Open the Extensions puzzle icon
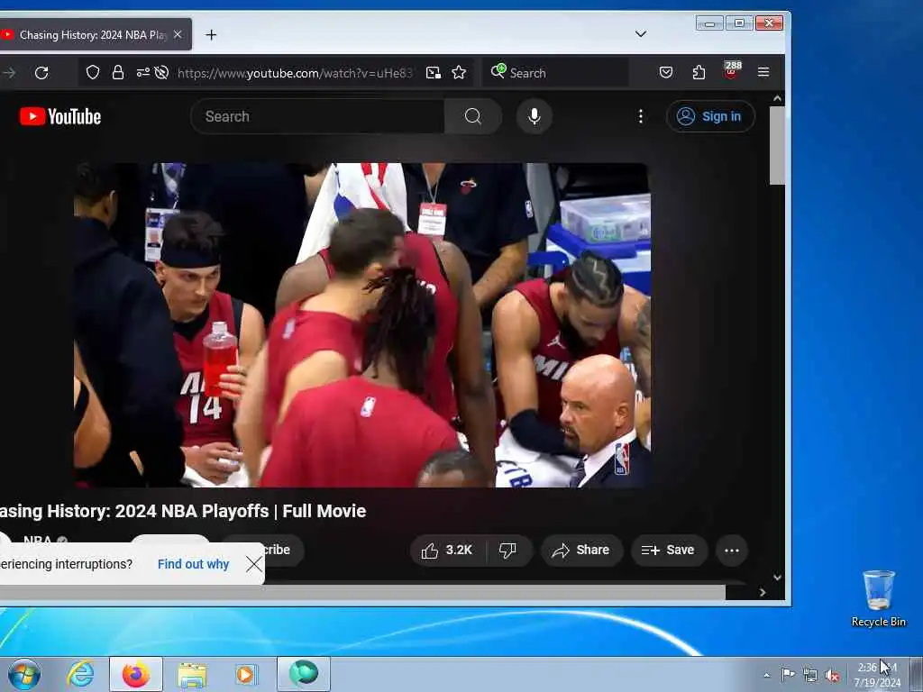This screenshot has width=923, height=692. 699,72
